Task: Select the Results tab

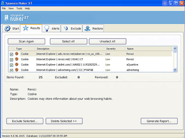Action: coord(31,28)
